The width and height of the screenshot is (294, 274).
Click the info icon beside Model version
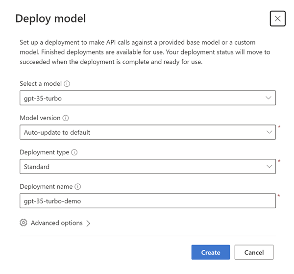pyautogui.click(x=66, y=118)
